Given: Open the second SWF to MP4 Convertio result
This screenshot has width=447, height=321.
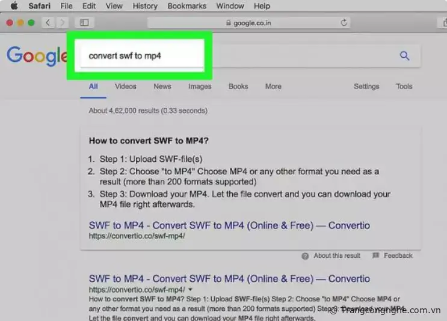Looking at the screenshot, I should coord(229,279).
